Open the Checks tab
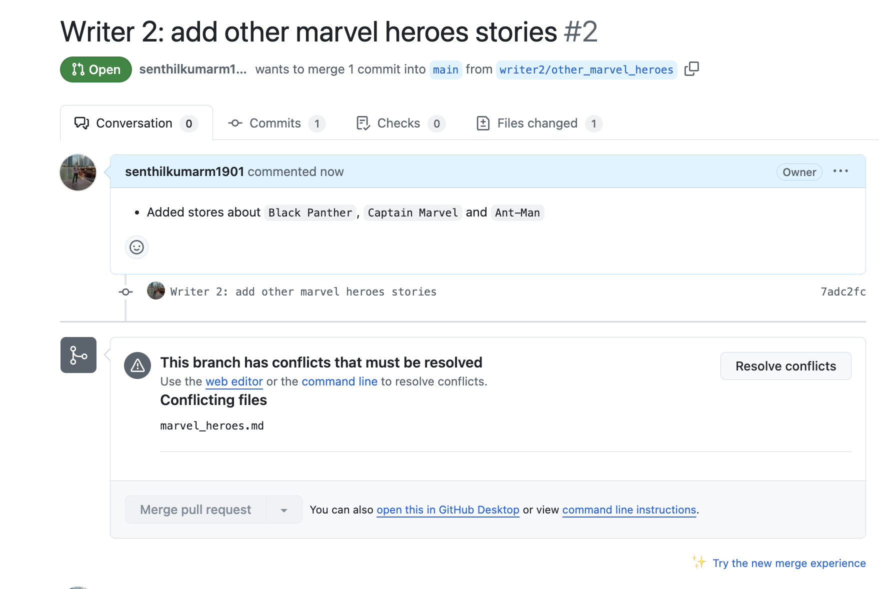The height and width of the screenshot is (589, 879). (399, 123)
